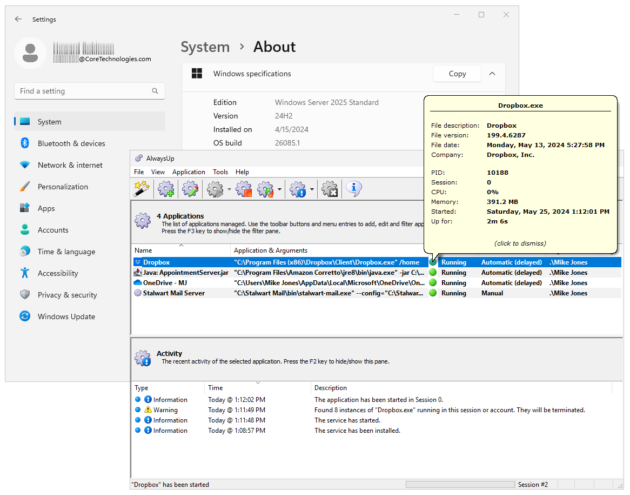Open the AlwaysUp Application menu
The width and height of the screenshot is (630, 495).
click(189, 172)
